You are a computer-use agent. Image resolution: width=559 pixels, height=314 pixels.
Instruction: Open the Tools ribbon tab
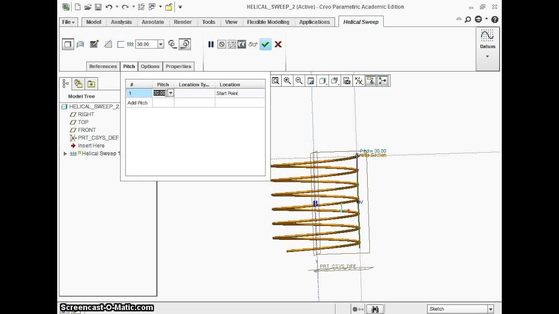tap(208, 22)
